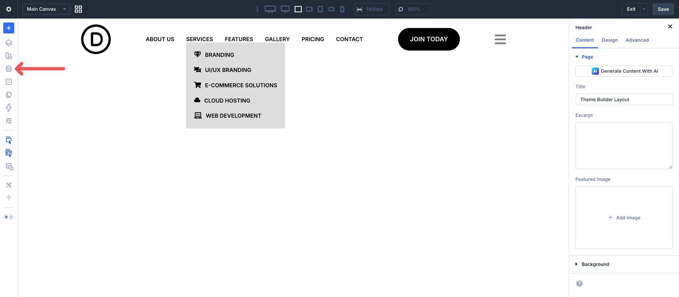
Task: Open builder settings gear icon
Action: coord(9,9)
